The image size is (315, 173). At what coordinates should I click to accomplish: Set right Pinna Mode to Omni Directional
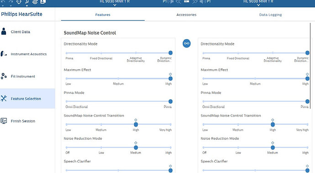click(204, 102)
